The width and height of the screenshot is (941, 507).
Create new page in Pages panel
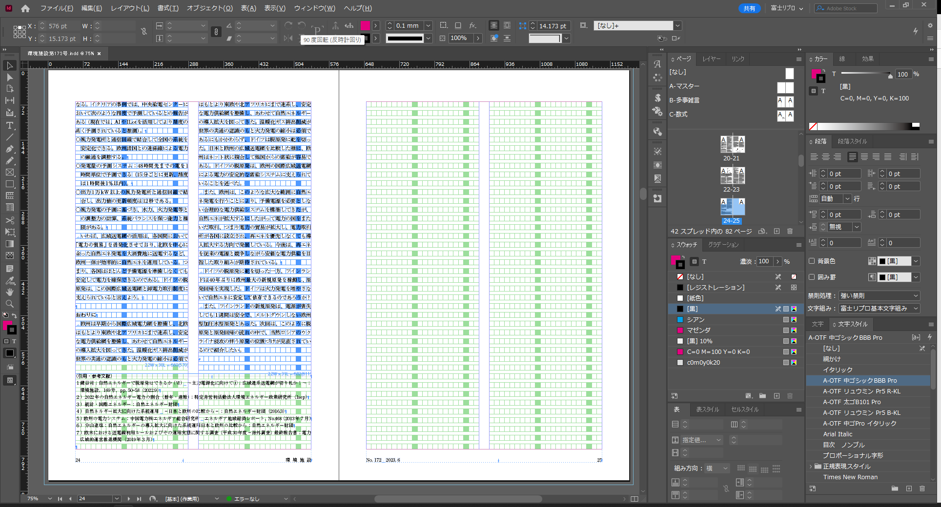click(777, 231)
